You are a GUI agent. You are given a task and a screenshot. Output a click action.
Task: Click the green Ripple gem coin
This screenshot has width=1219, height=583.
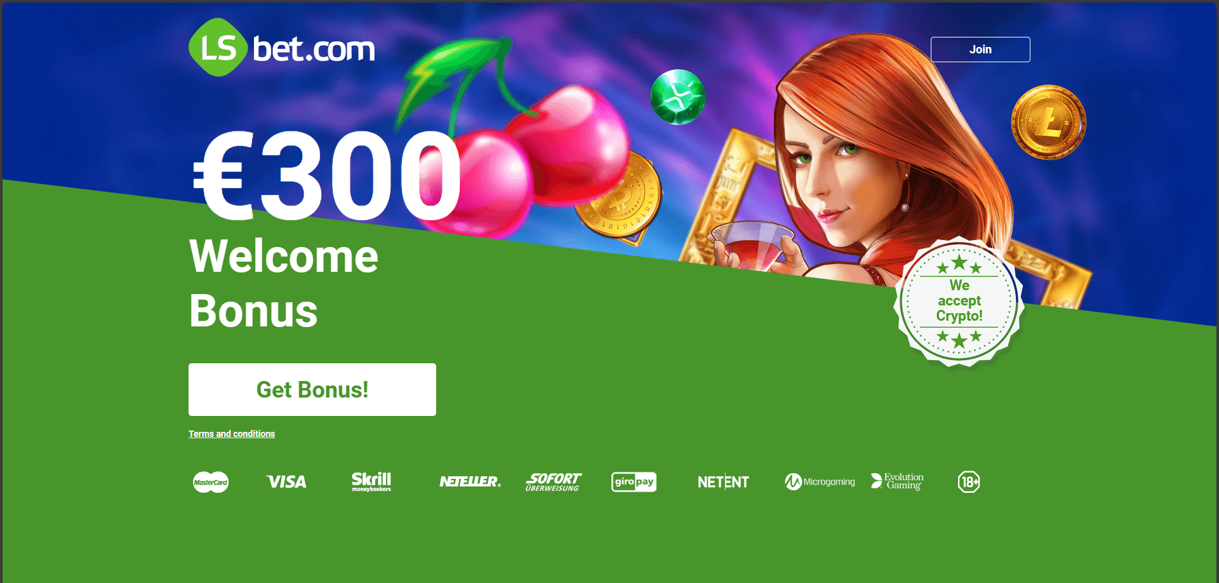click(678, 97)
